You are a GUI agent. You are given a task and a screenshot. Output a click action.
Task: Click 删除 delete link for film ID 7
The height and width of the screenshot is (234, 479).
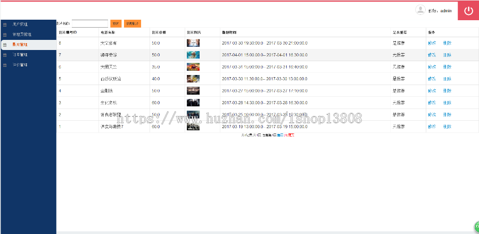pyautogui.click(x=447, y=55)
